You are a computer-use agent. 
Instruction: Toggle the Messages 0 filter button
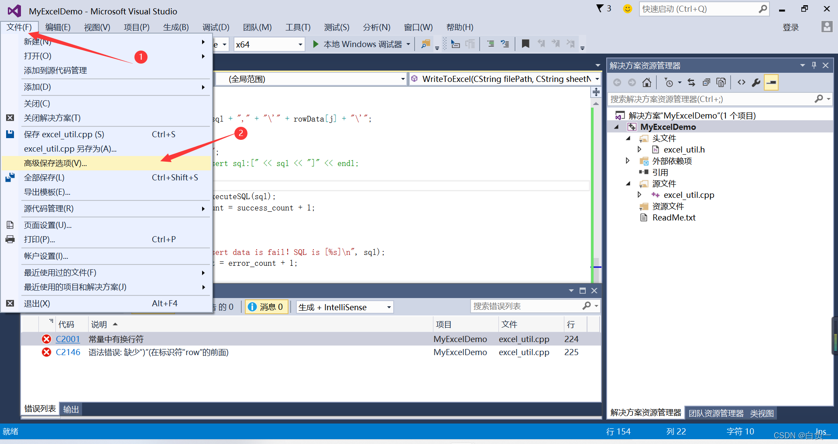point(266,307)
